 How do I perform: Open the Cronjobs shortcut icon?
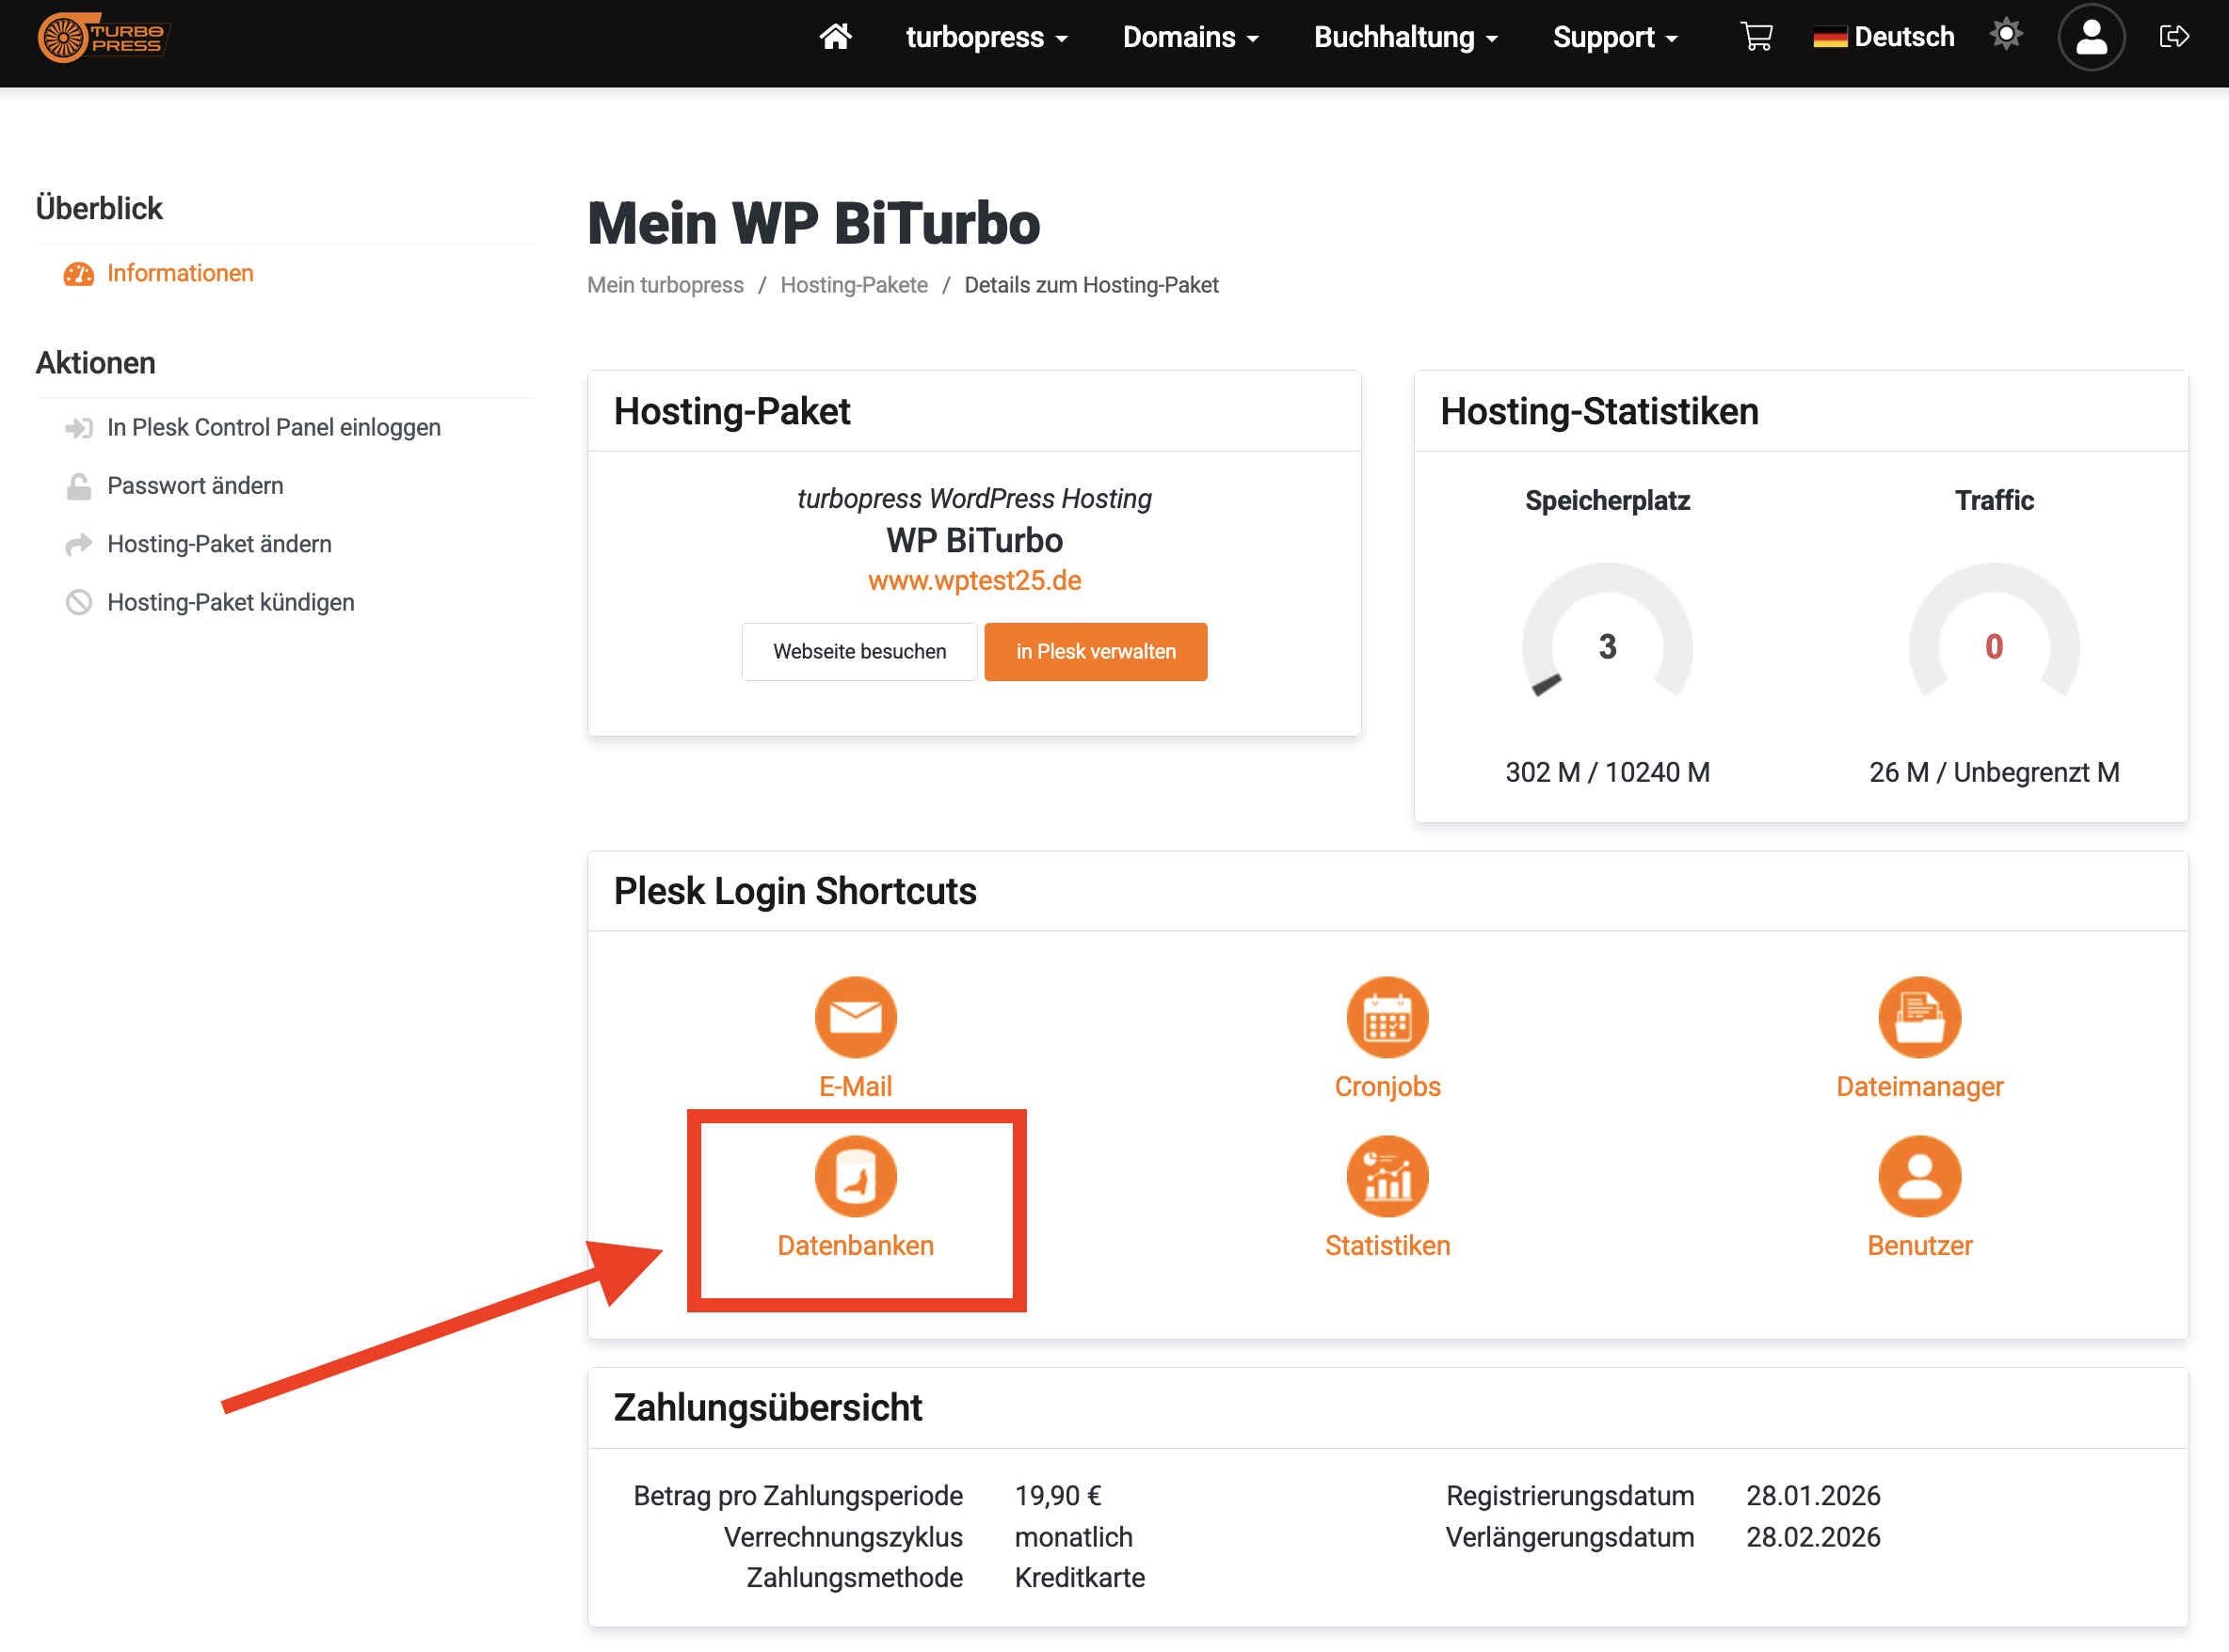(1387, 1017)
